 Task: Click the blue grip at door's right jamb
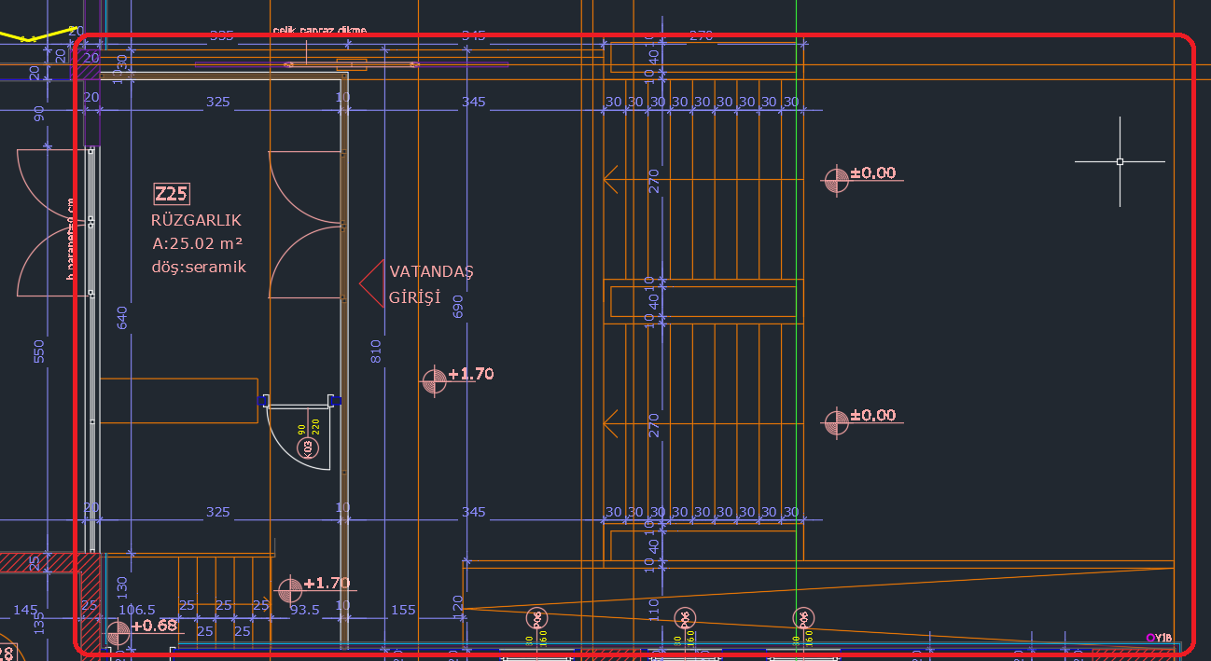pos(335,401)
